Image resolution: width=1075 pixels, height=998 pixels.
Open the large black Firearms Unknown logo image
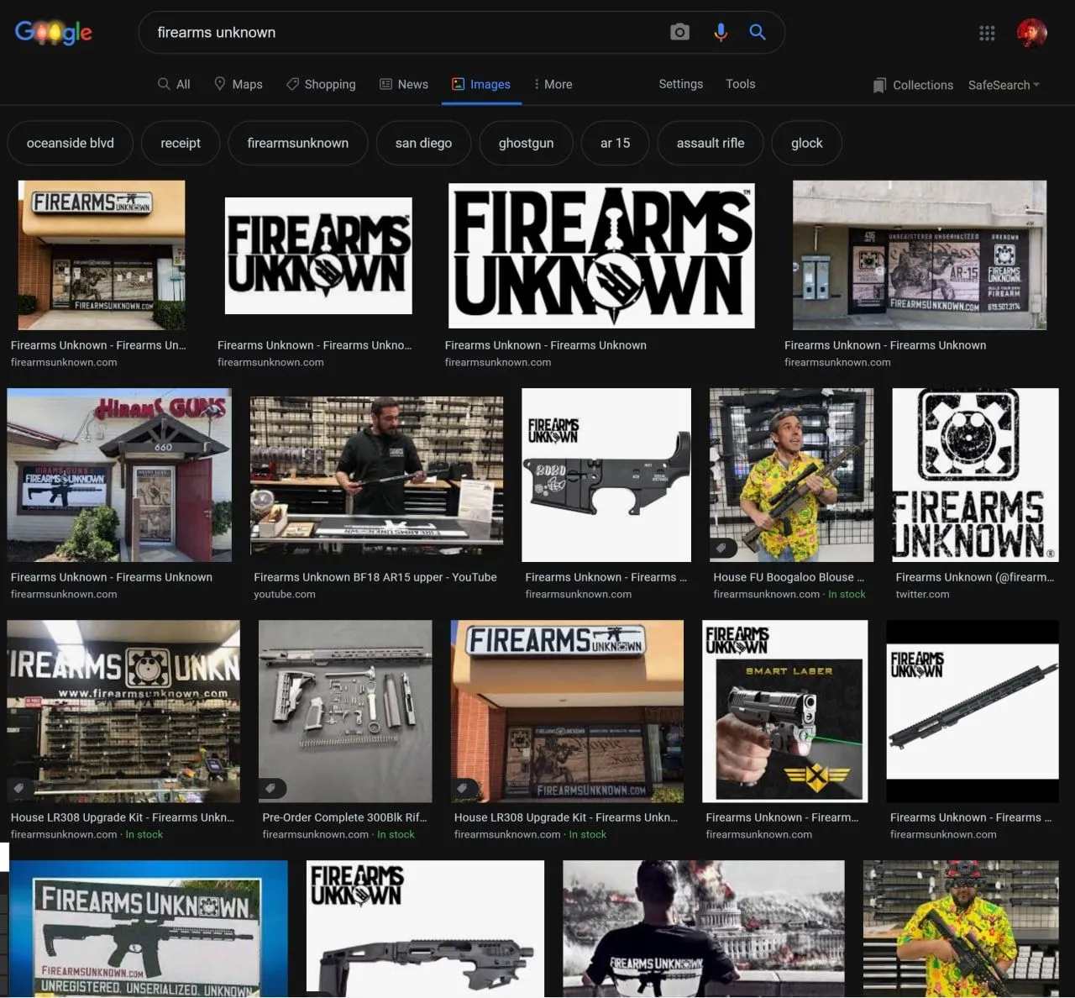601,255
